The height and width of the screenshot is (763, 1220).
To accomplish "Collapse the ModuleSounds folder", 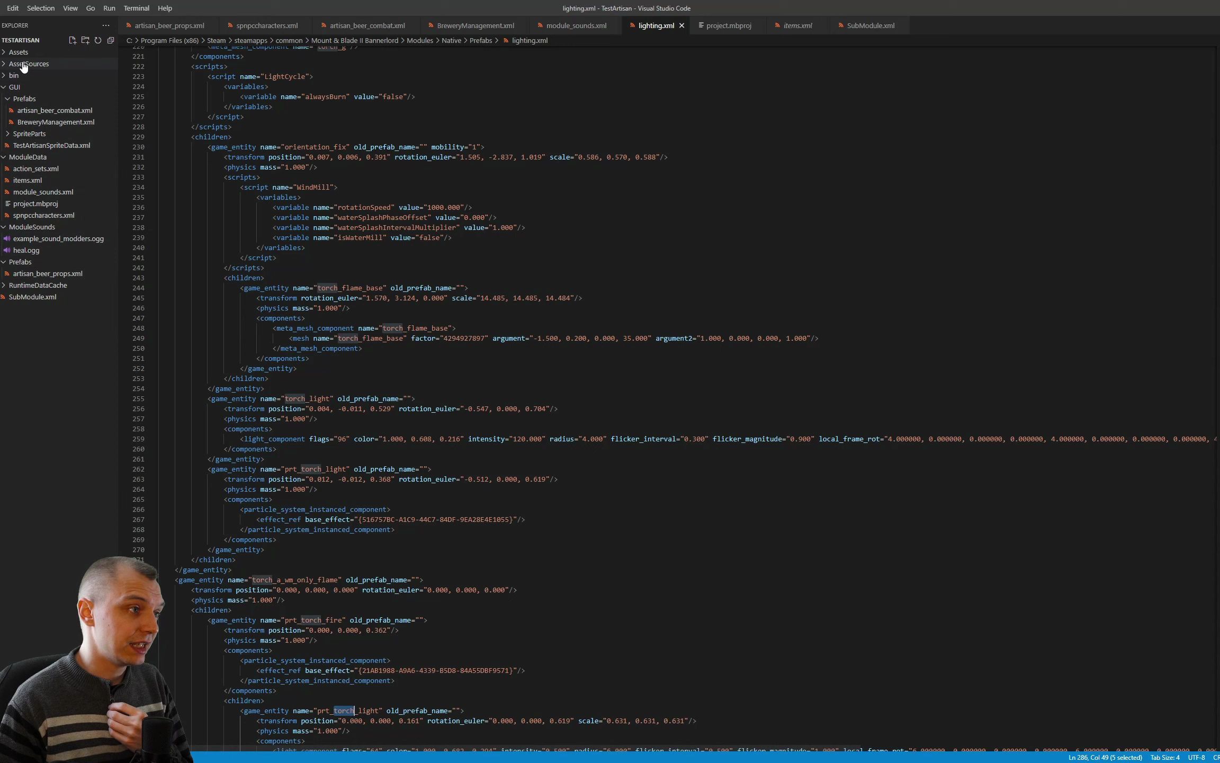I will pyautogui.click(x=32, y=227).
